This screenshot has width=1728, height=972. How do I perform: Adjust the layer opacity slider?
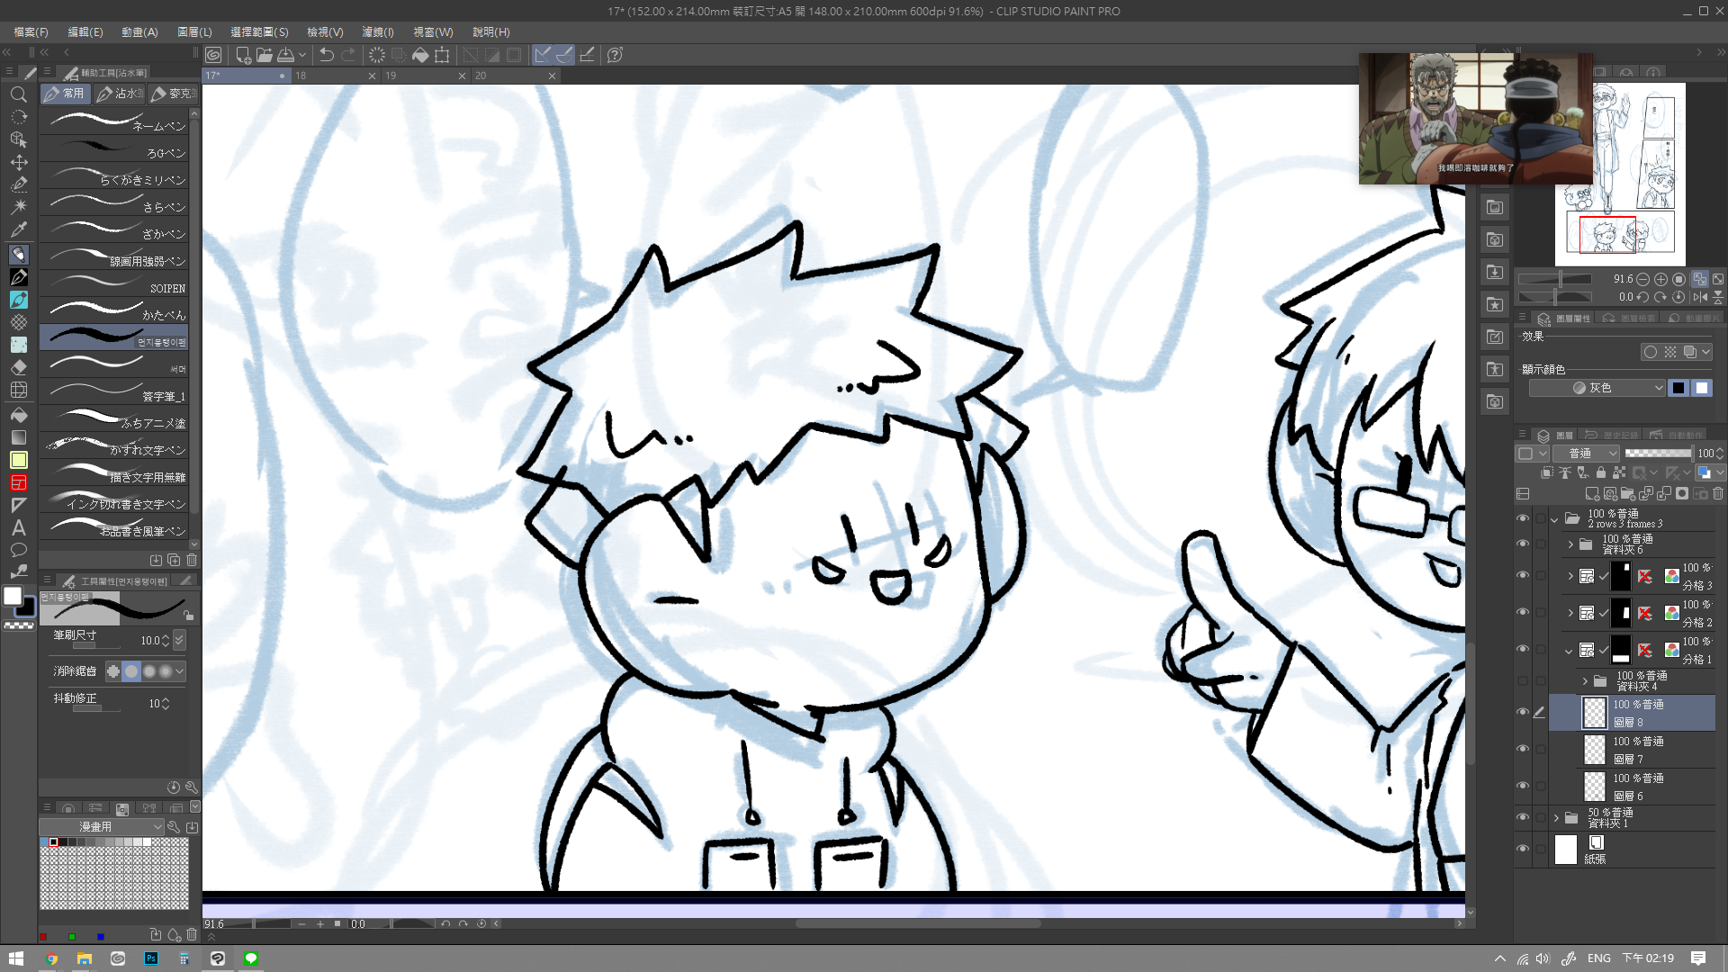1658,454
